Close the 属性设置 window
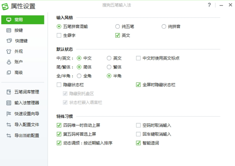The height and width of the screenshot is (166, 235). pos(230,5)
